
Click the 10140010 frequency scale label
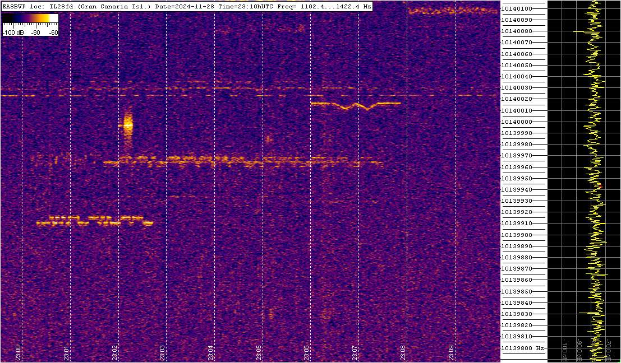click(517, 110)
